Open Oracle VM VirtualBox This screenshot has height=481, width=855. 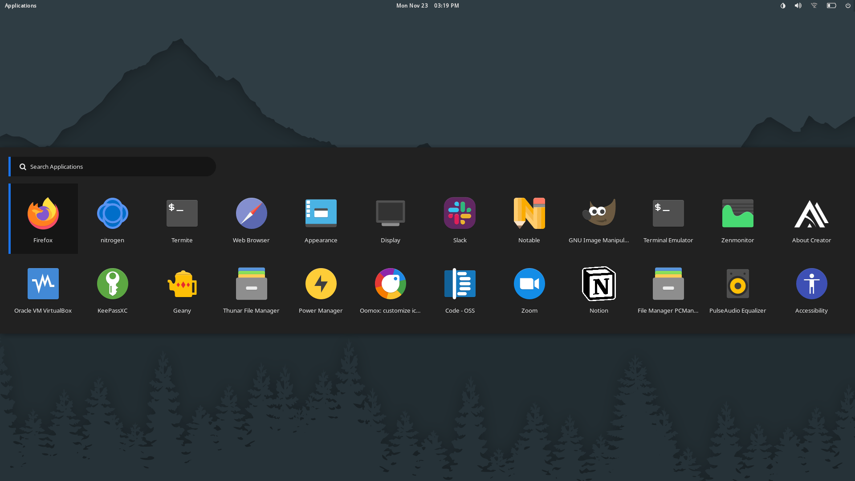tap(43, 289)
